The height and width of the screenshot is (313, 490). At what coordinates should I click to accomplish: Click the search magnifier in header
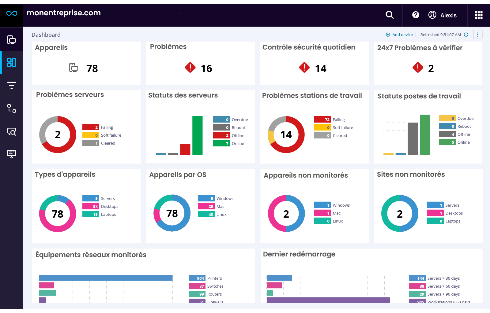389,15
